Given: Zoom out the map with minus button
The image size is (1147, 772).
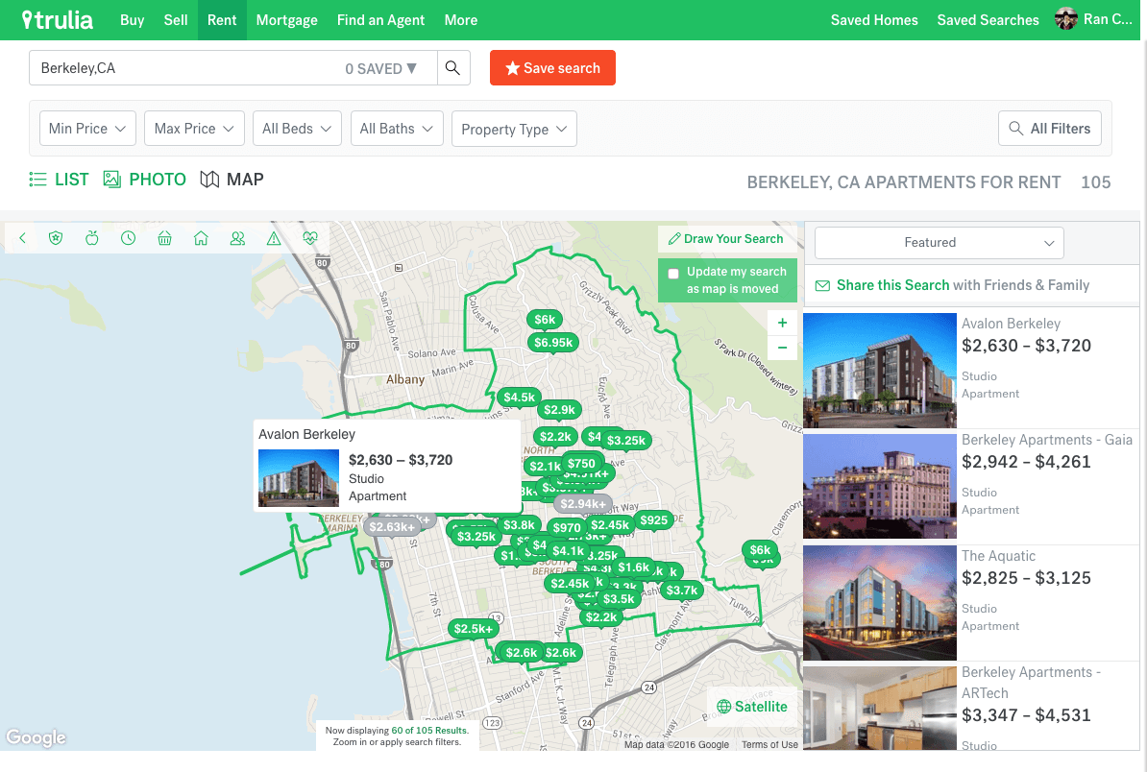Looking at the screenshot, I should (782, 348).
